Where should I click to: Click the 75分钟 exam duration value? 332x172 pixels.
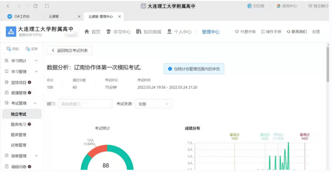tap(111, 88)
